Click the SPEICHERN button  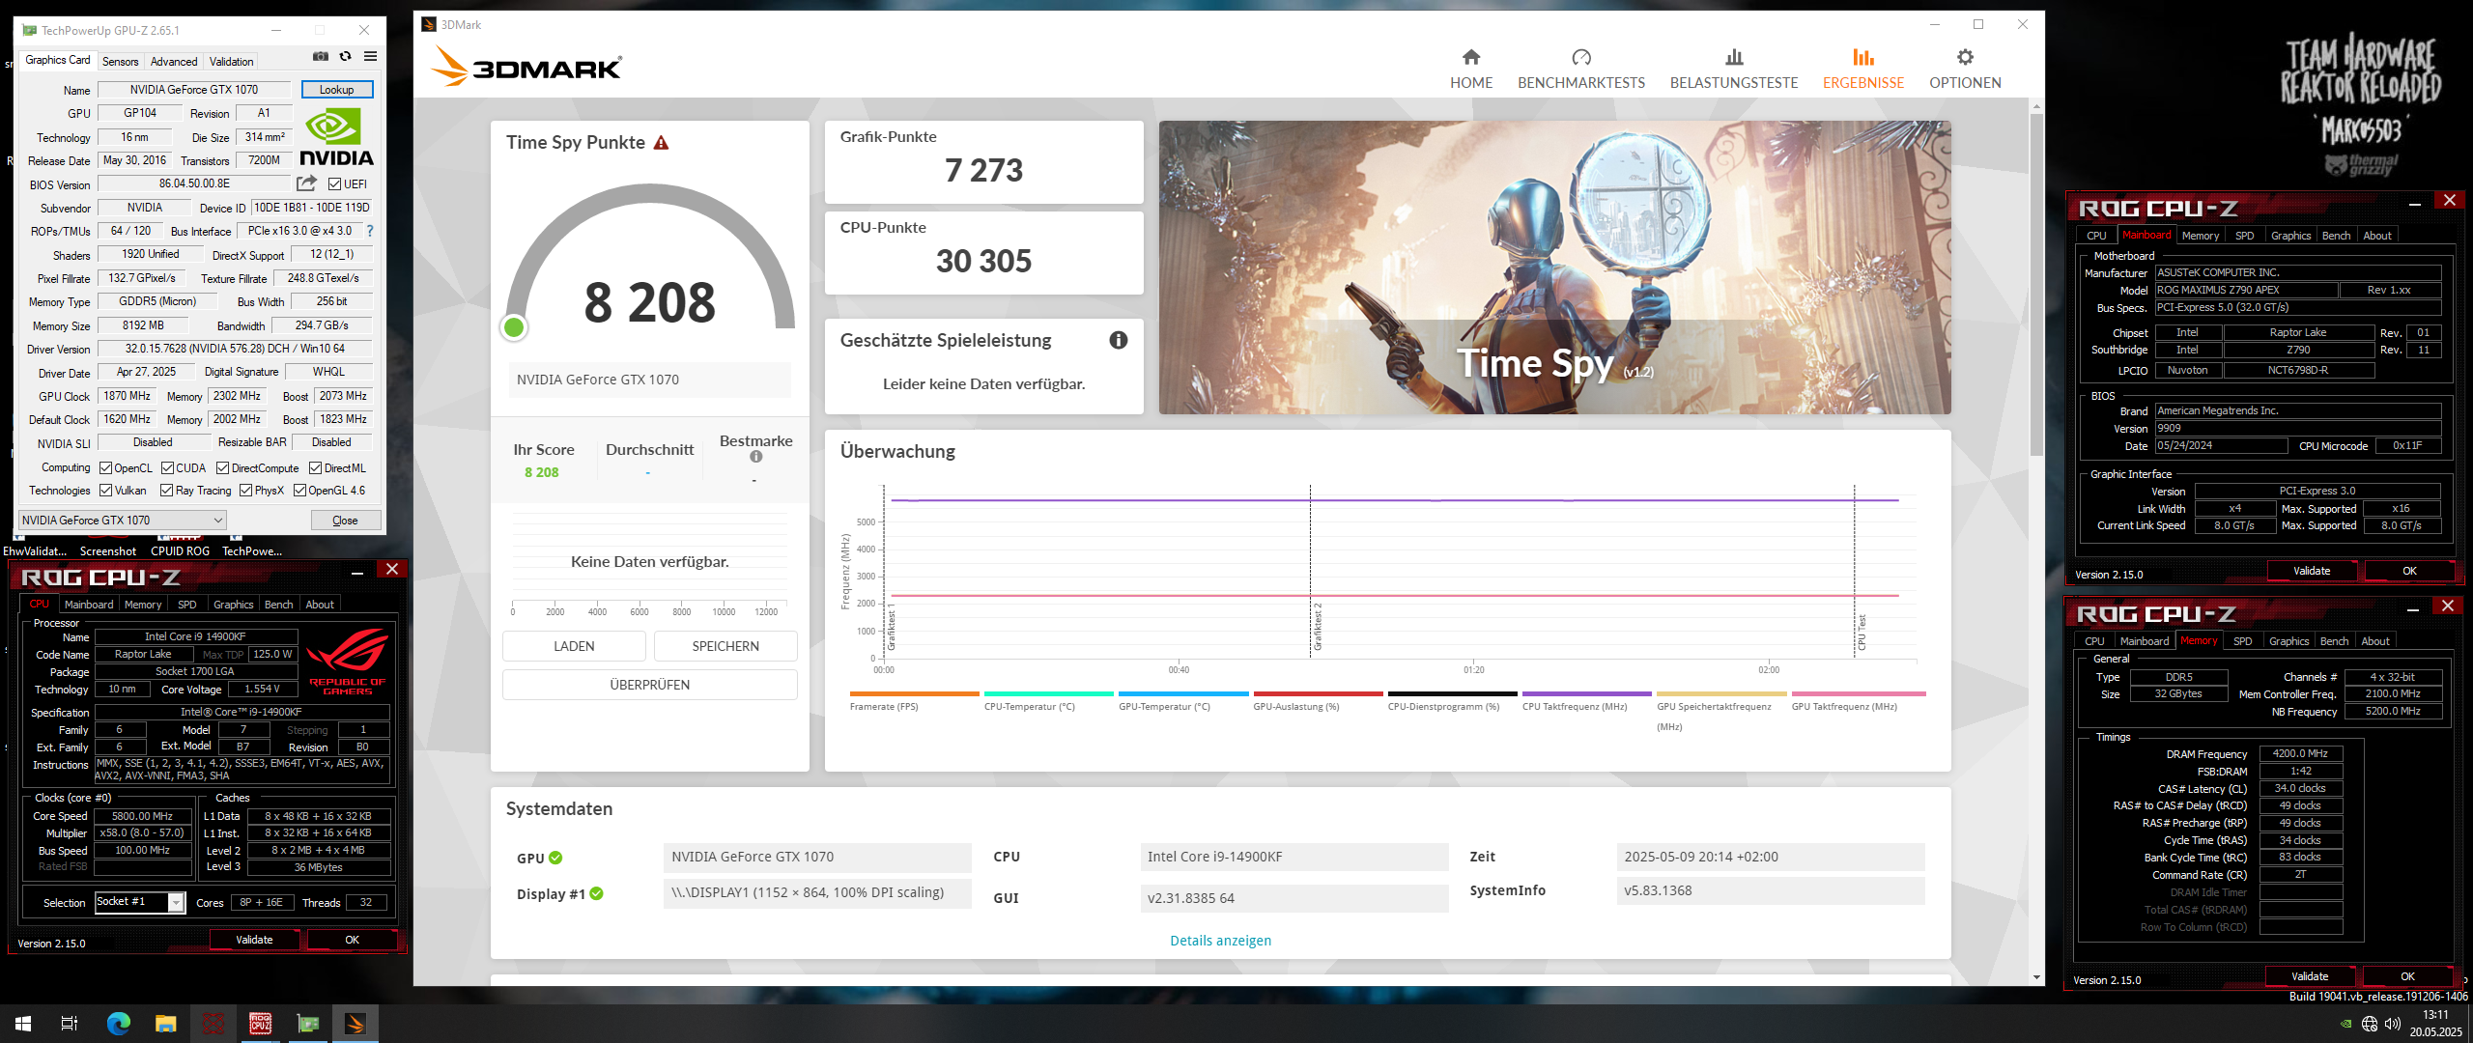point(725,646)
